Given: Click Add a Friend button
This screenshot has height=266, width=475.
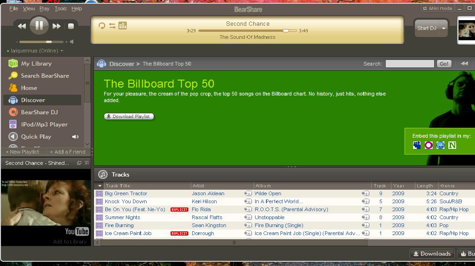Looking at the screenshot, I should pyautogui.click(x=68, y=152).
